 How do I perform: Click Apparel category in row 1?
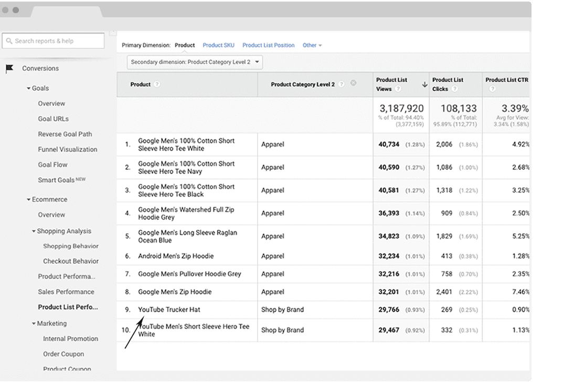[273, 144]
